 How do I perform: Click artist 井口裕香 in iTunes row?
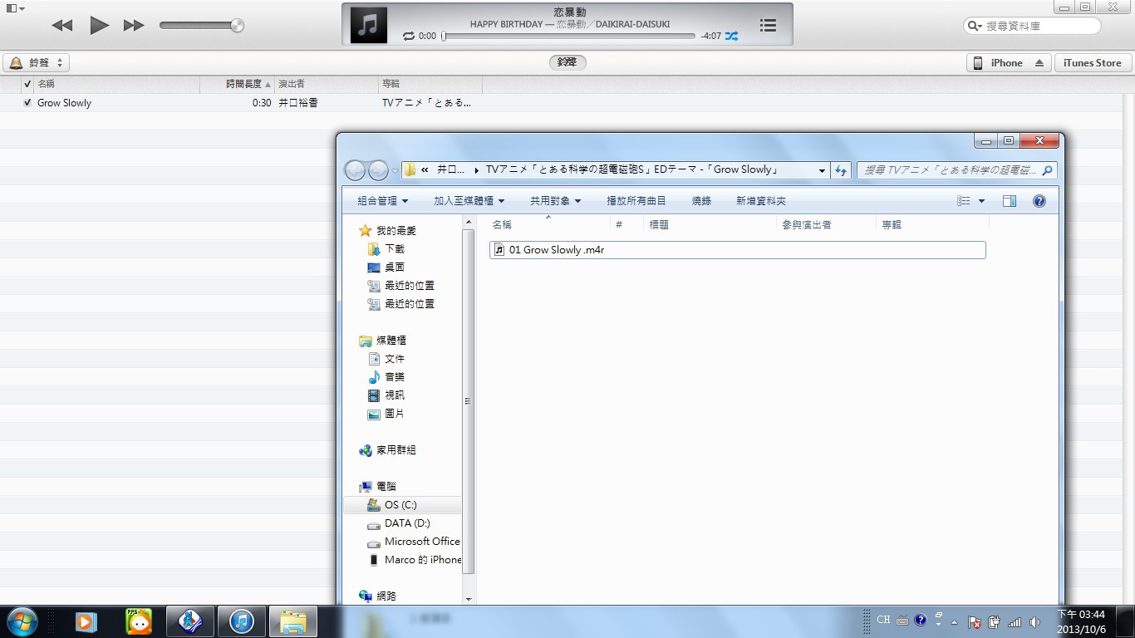[298, 103]
